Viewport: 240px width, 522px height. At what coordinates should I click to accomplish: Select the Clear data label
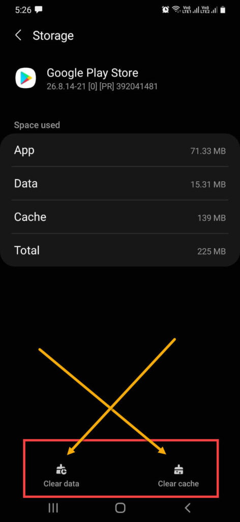tap(62, 484)
